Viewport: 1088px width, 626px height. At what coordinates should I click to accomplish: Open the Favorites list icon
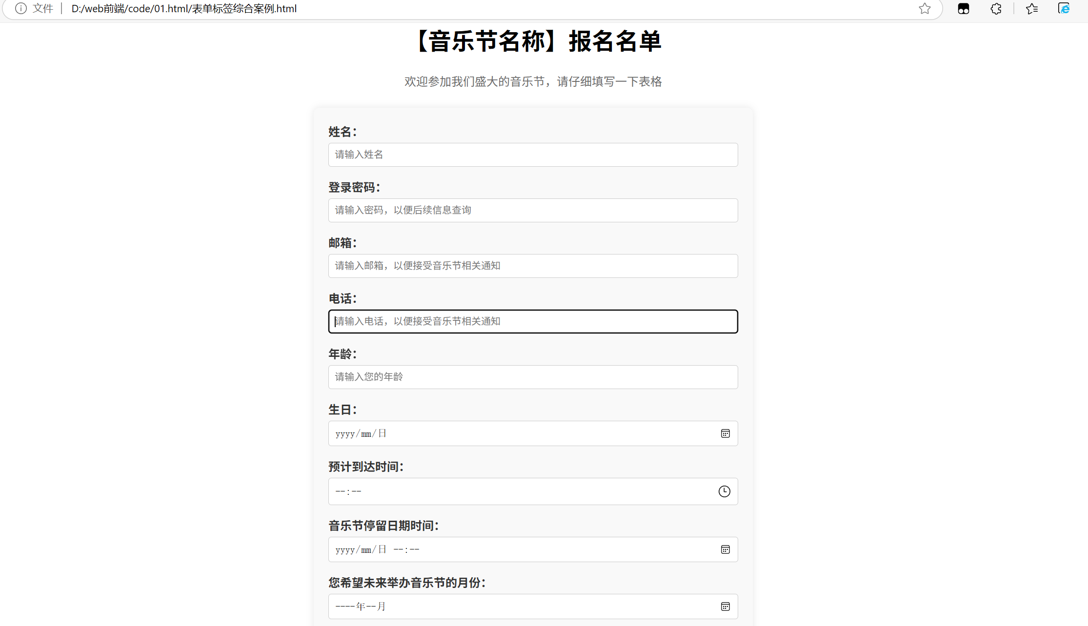pos(1031,8)
